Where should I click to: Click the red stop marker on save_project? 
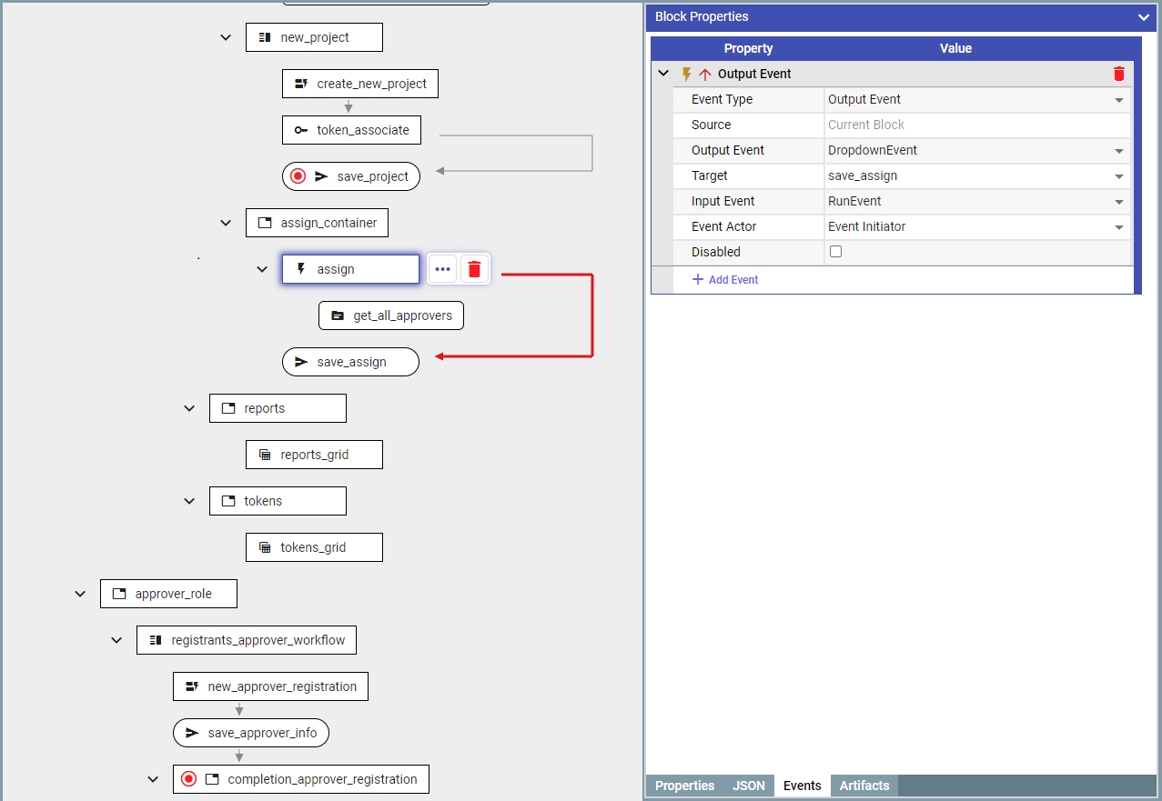click(298, 176)
